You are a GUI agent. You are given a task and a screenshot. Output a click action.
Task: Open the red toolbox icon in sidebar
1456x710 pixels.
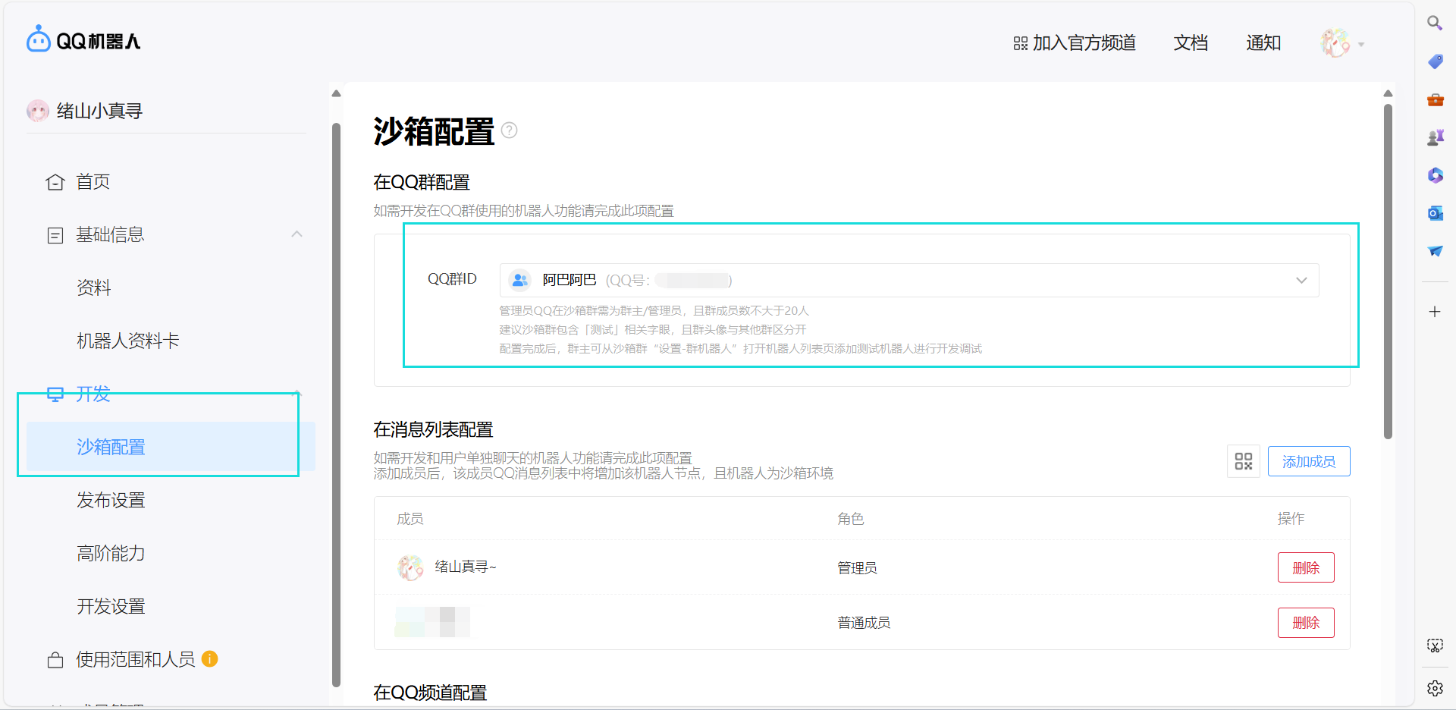1435,99
